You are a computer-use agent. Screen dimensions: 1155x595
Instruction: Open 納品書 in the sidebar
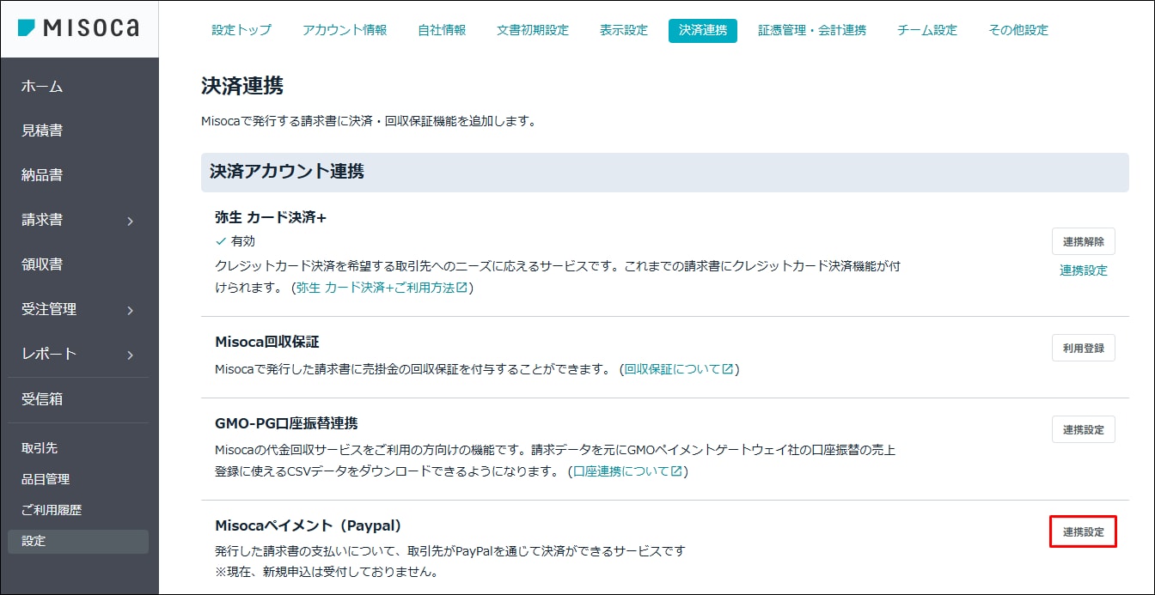(42, 175)
